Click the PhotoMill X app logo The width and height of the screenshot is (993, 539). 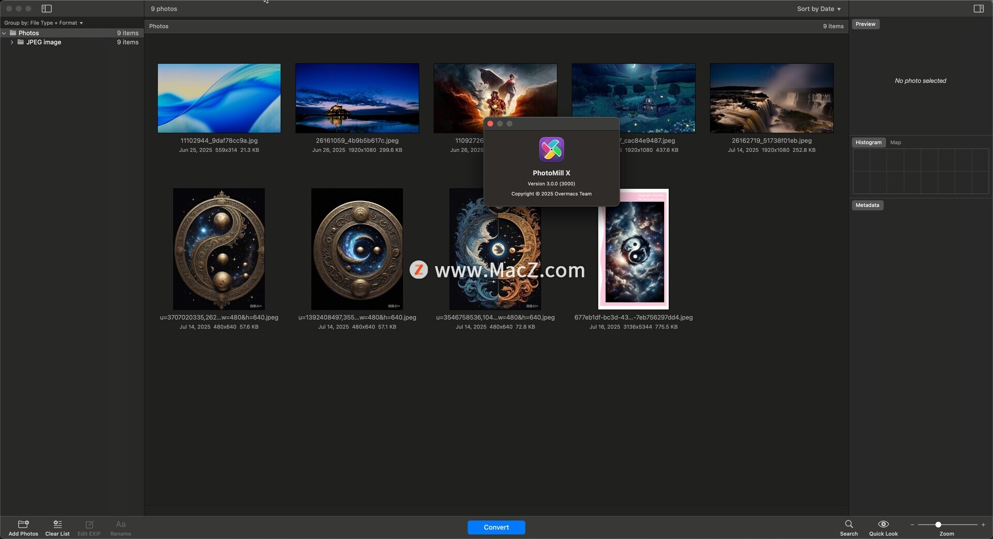(551, 149)
